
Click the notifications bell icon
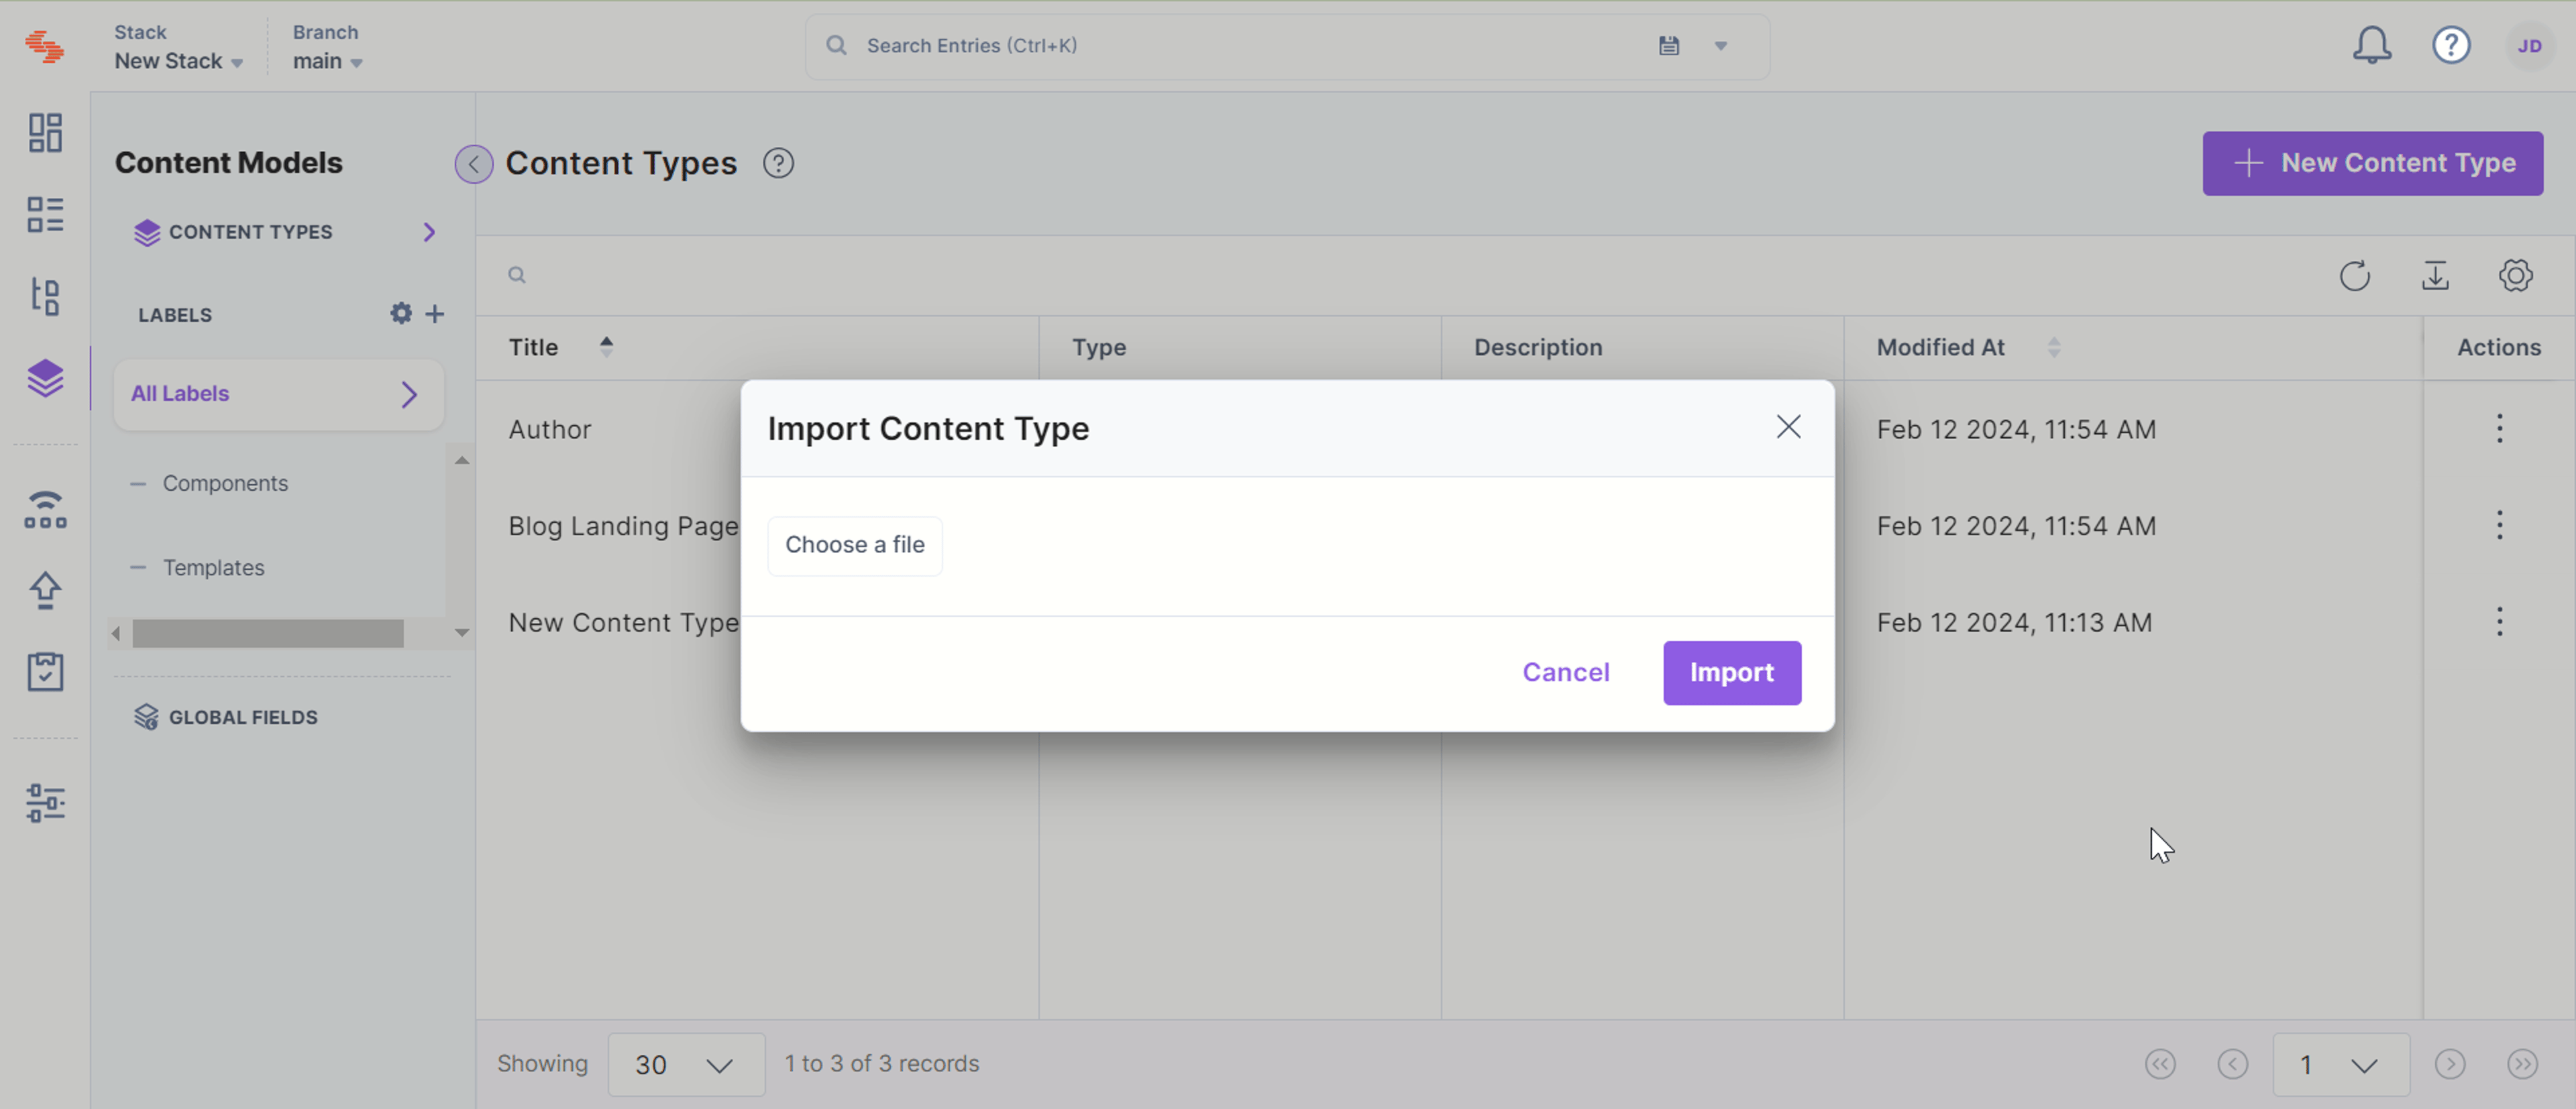tap(2371, 46)
